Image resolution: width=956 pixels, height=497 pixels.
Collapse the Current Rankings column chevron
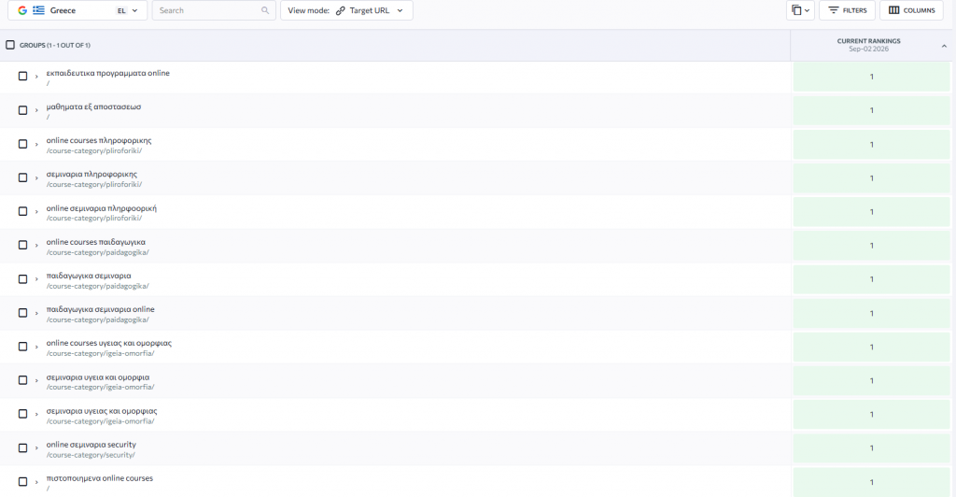pos(944,46)
